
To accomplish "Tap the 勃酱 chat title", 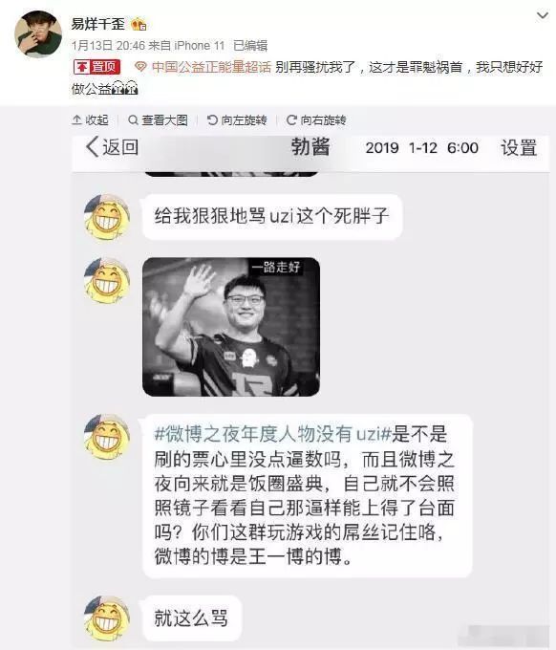I will 310,147.
